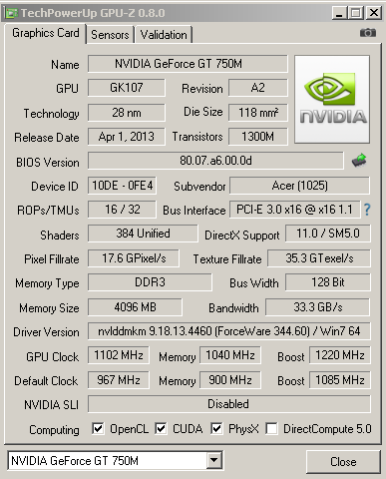
Task: Click the Memory Size value 4096 MB
Action: tap(135, 306)
